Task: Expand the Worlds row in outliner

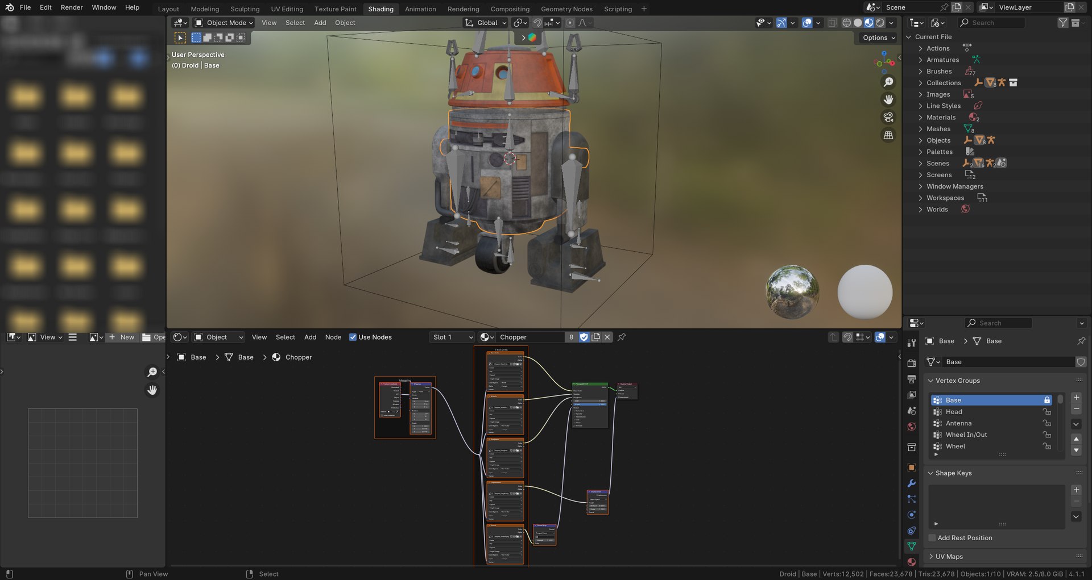Action: click(x=920, y=210)
